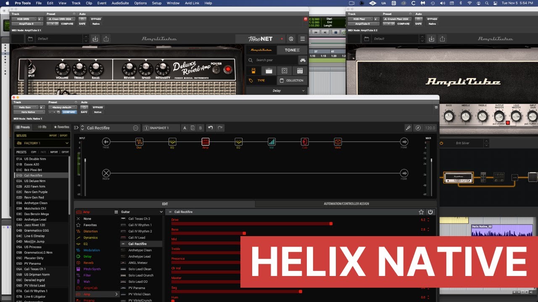538x302 pixels.
Task: Toggle the Cali Rectifire block power bypass
Action: pyautogui.click(x=430, y=212)
